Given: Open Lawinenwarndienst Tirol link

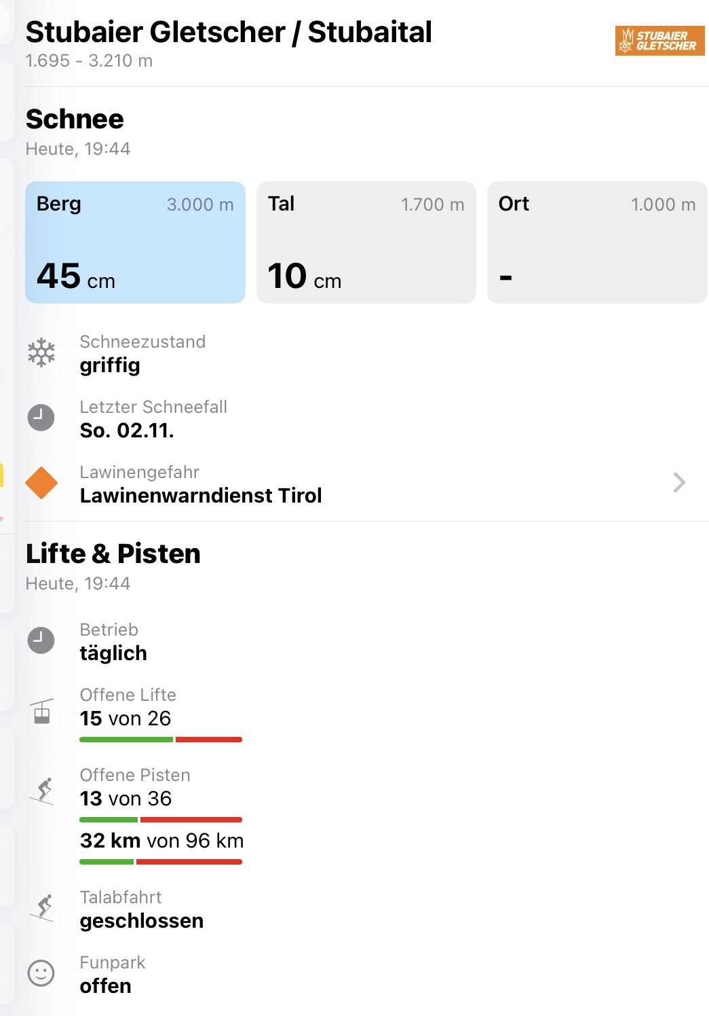Looking at the screenshot, I should tap(201, 496).
